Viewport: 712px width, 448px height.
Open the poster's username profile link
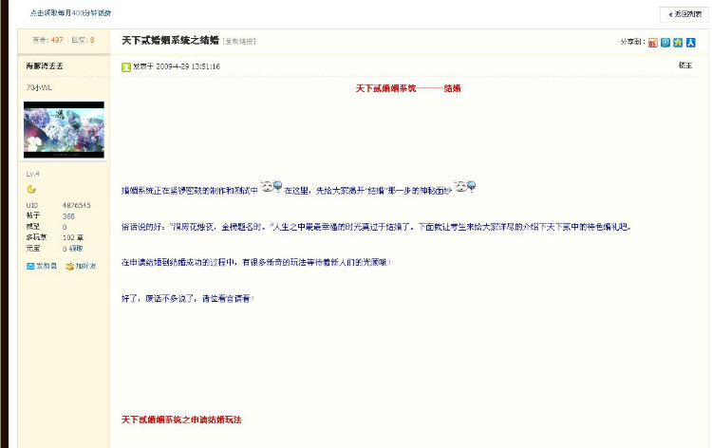[x=45, y=65]
